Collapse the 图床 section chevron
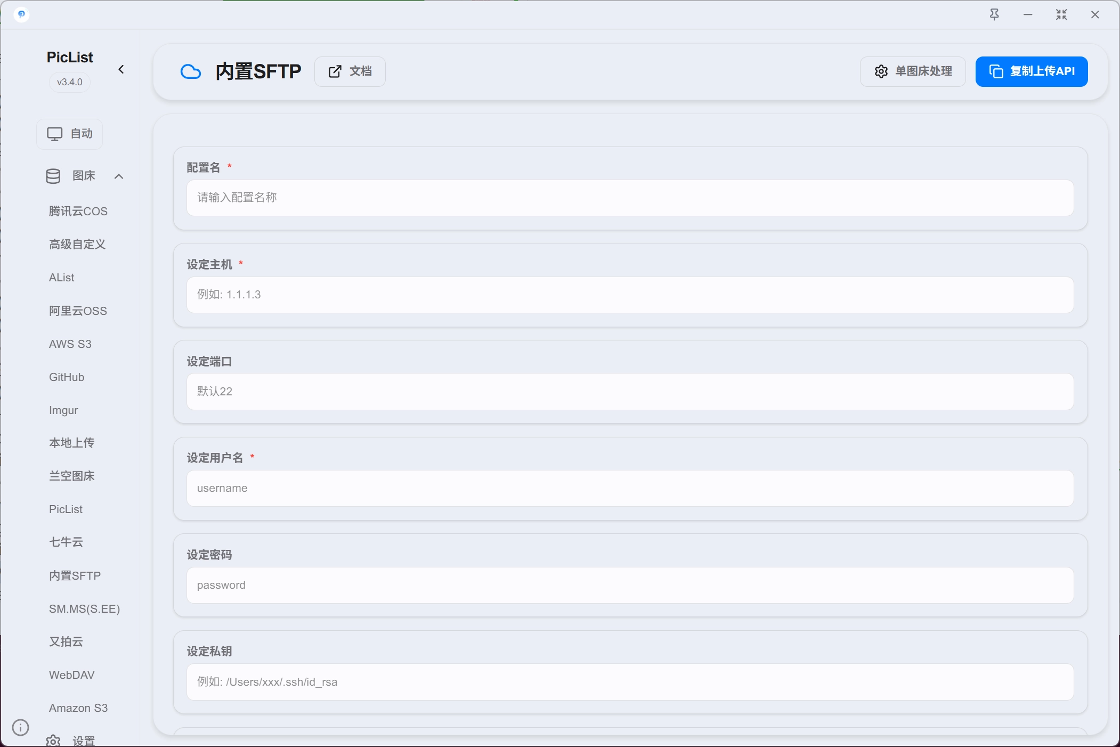Image resolution: width=1120 pixels, height=747 pixels. click(119, 176)
